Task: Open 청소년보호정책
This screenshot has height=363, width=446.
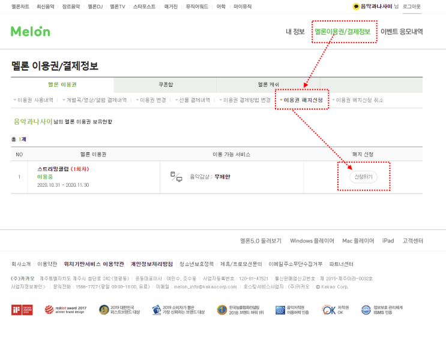Action: click(x=196, y=264)
